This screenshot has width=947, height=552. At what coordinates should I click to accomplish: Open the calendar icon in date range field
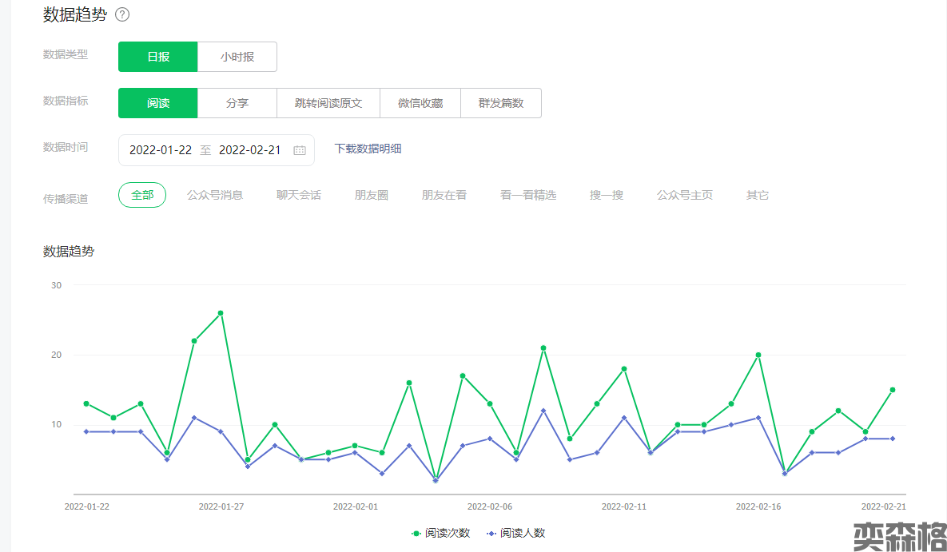pyautogui.click(x=300, y=150)
